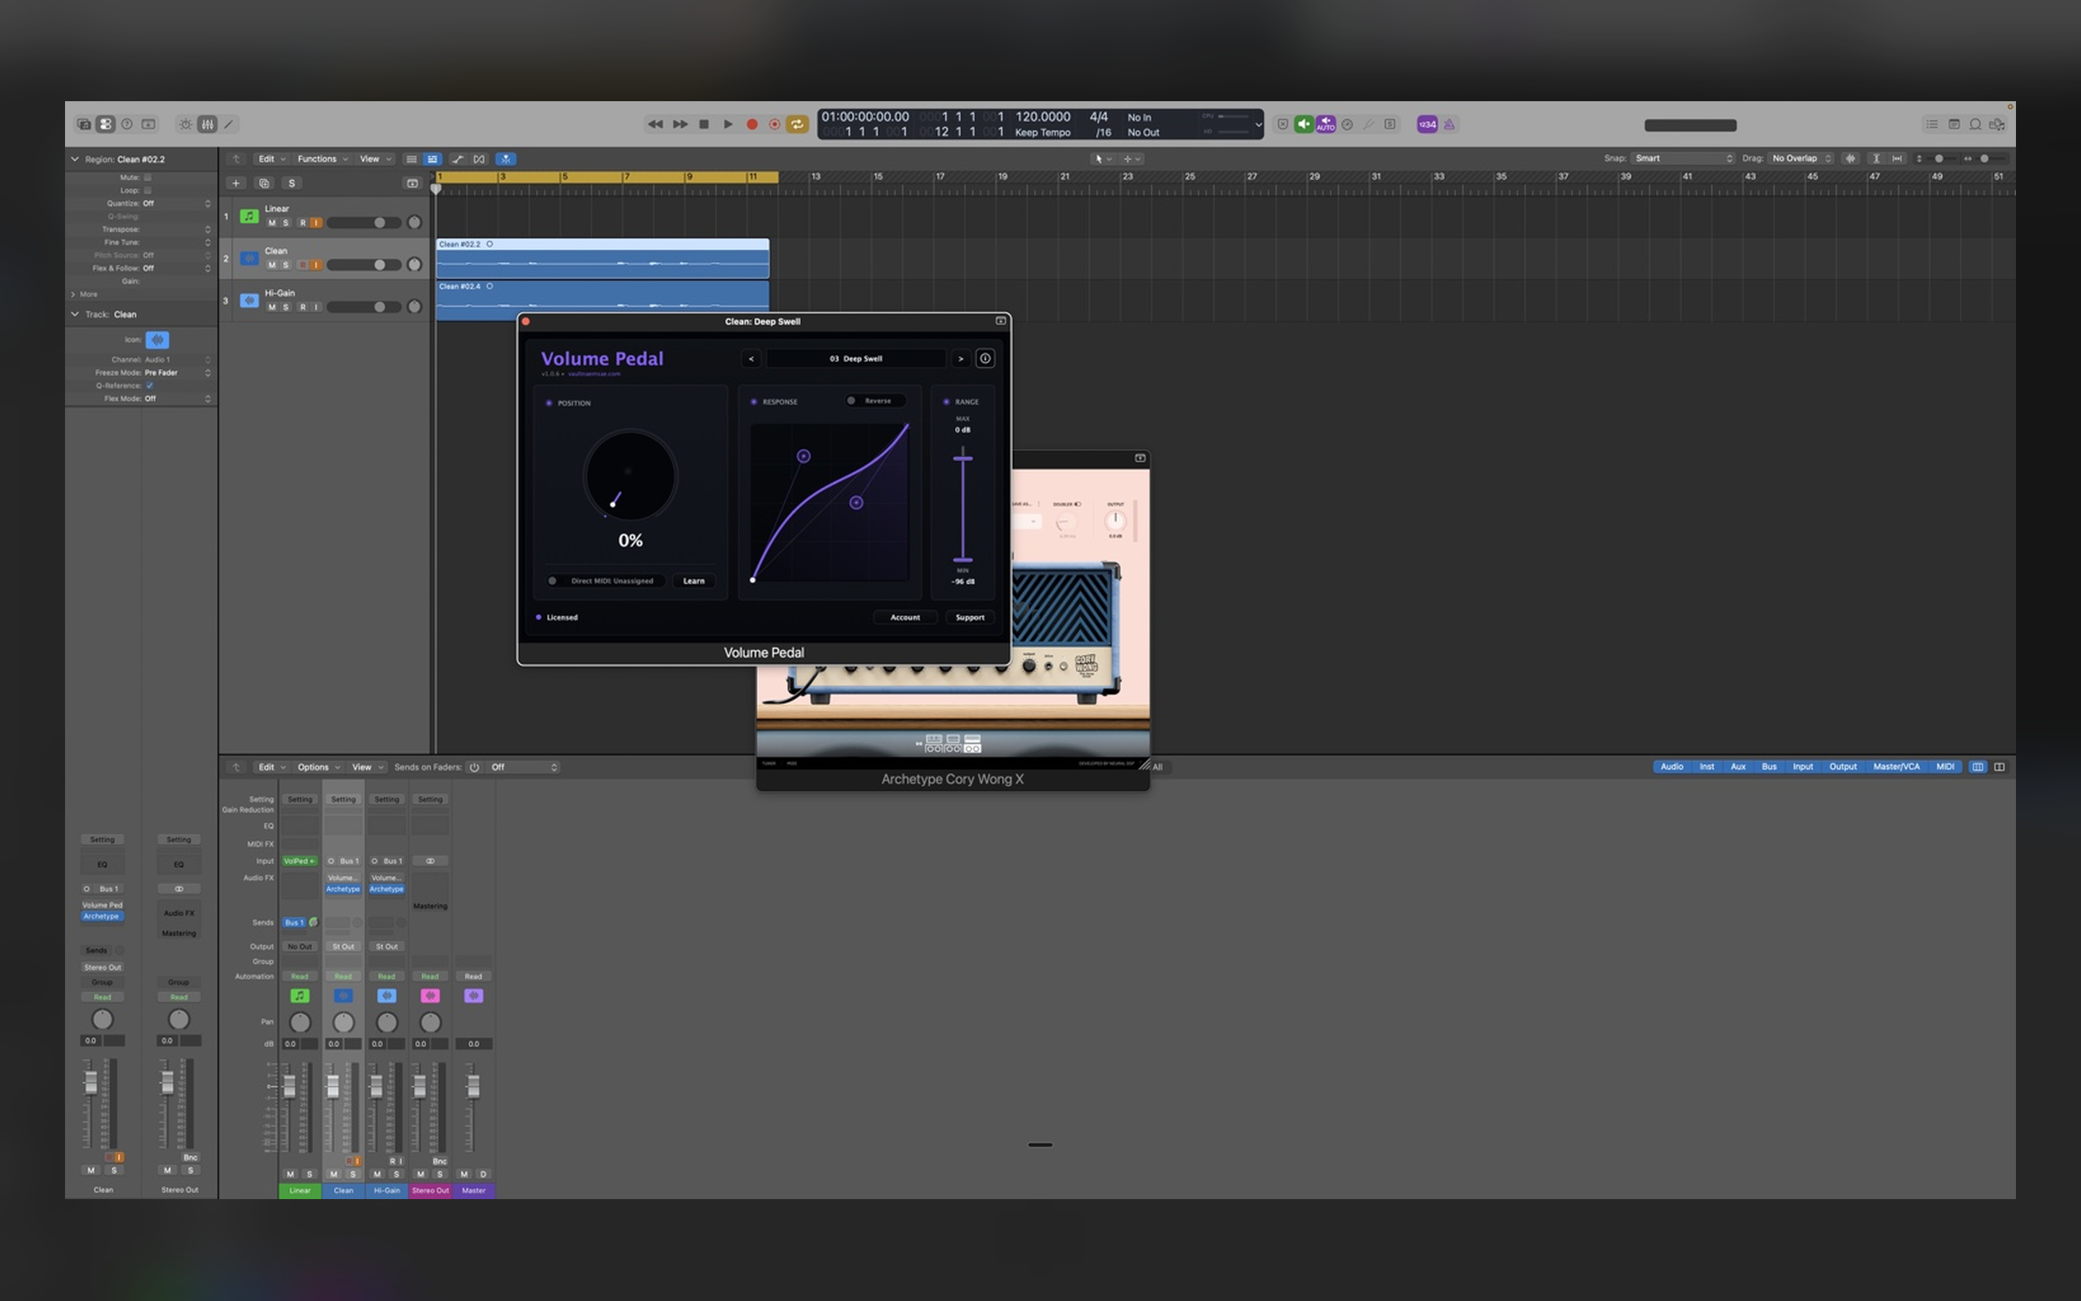2081x1301 pixels.
Task: Toggle the Count-in 1234 button
Action: click(x=1426, y=124)
